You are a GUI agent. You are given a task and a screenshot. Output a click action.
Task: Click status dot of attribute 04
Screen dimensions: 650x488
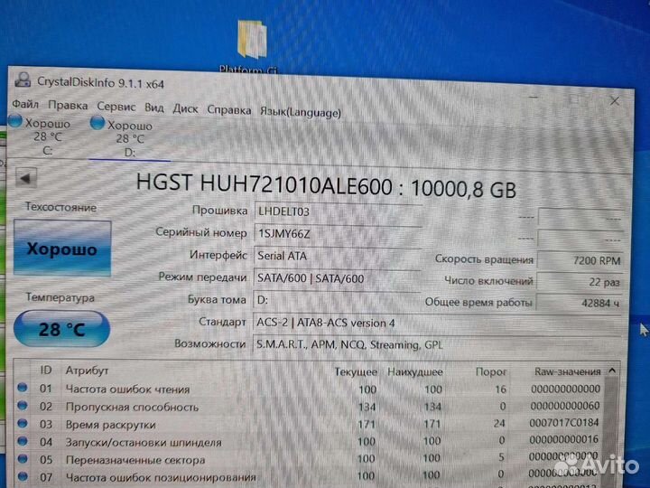tap(23, 441)
